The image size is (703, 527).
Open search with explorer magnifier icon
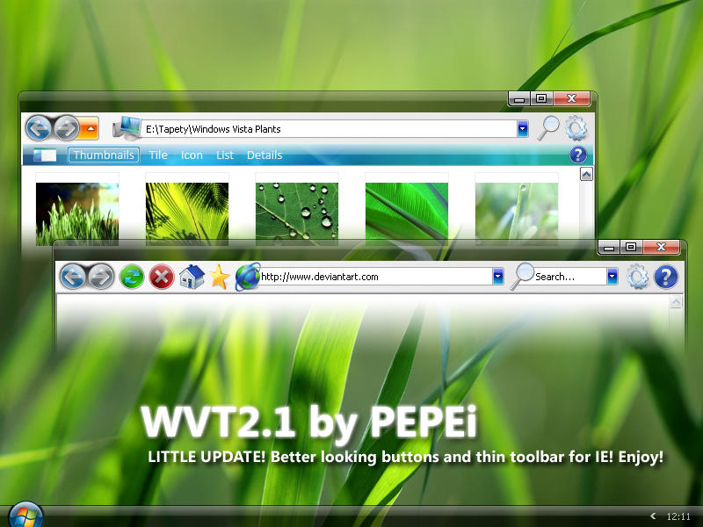[x=547, y=127]
